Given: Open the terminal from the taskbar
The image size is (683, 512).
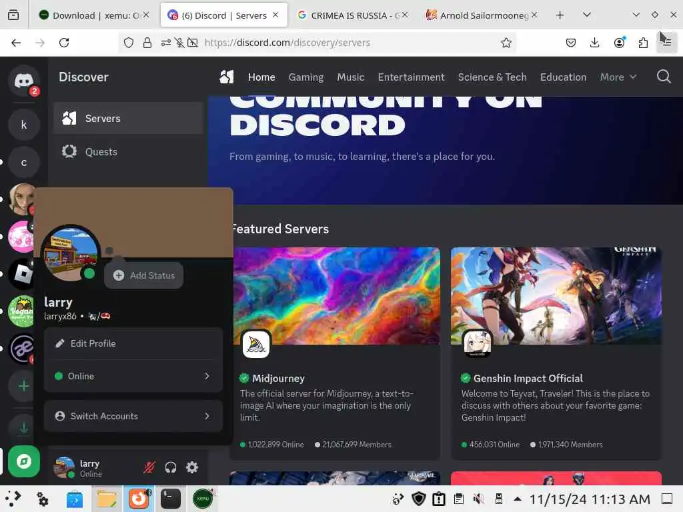Looking at the screenshot, I should (170, 499).
